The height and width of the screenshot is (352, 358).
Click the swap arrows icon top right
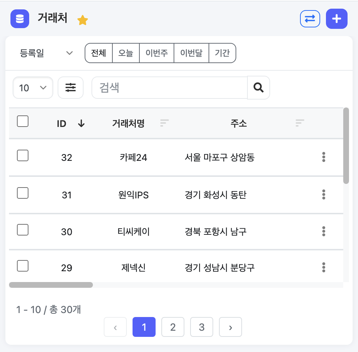point(310,19)
